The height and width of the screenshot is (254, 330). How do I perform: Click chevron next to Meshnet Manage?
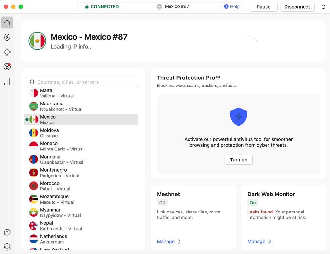[179, 241]
